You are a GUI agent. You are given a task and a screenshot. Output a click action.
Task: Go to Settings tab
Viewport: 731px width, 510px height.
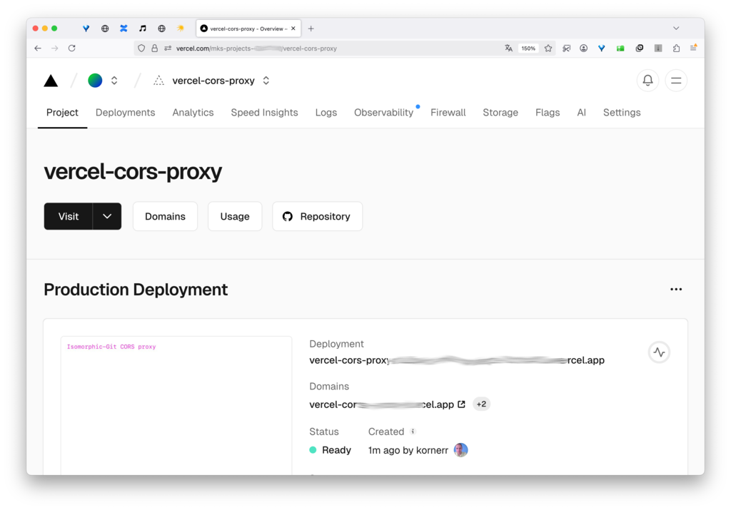(x=622, y=113)
